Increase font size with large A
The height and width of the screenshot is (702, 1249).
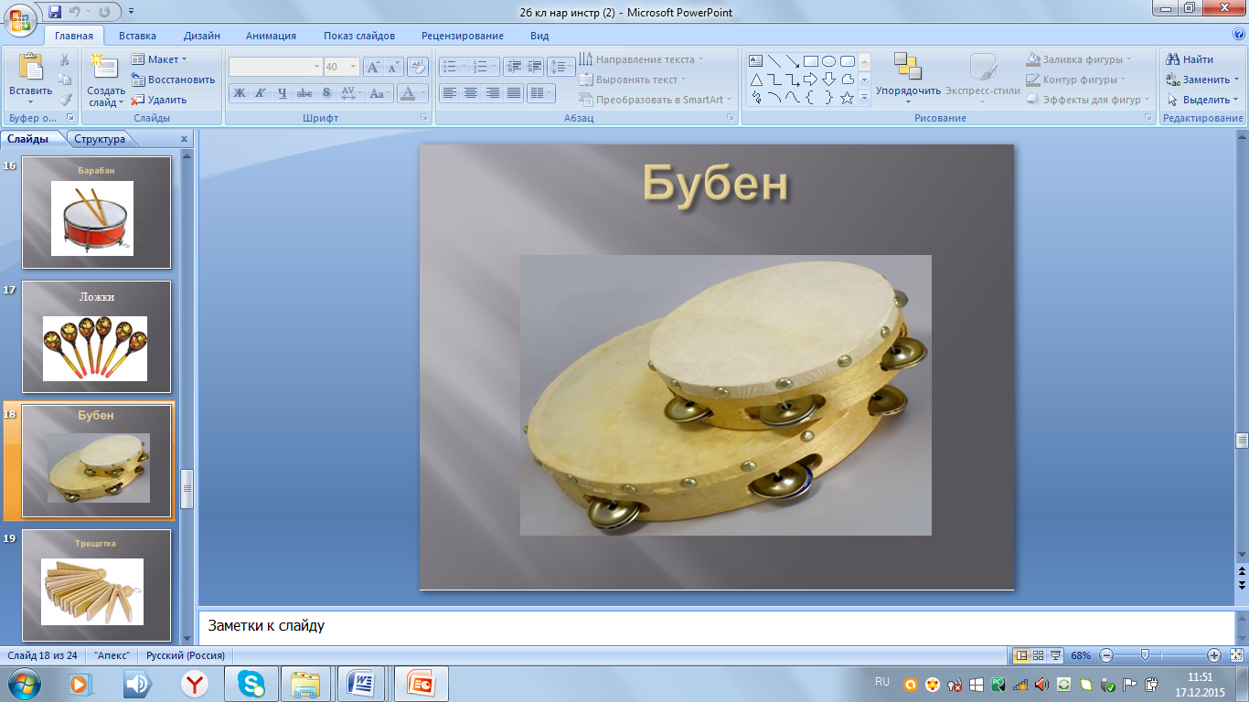pos(373,67)
